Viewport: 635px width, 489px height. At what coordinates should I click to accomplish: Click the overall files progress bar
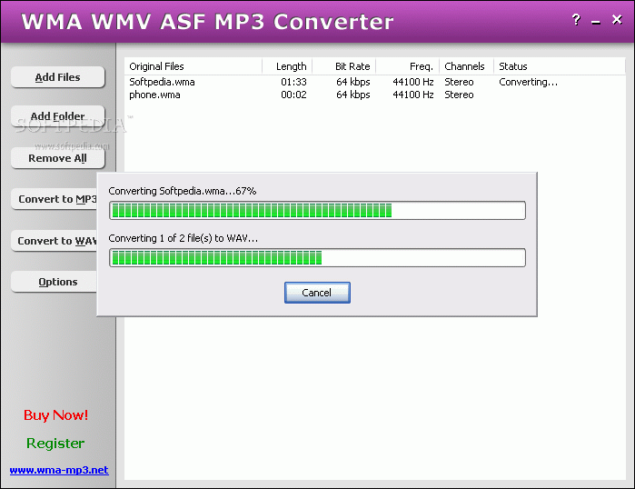pos(317,257)
